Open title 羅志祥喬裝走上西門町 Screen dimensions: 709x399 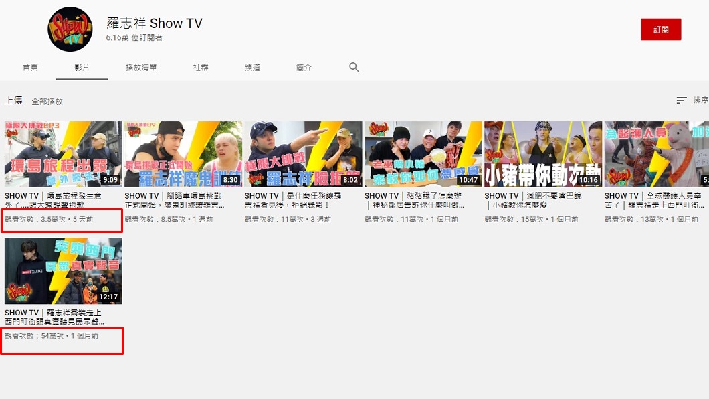pyautogui.click(x=54, y=317)
